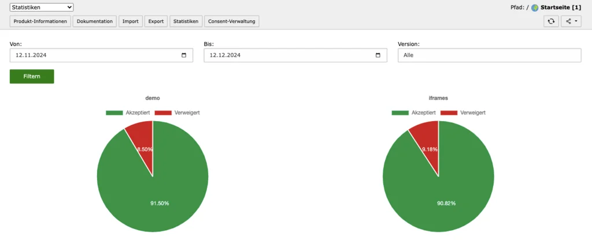Open the Dokumentation page
Viewport: 592px width, 248px height.
[x=95, y=21]
